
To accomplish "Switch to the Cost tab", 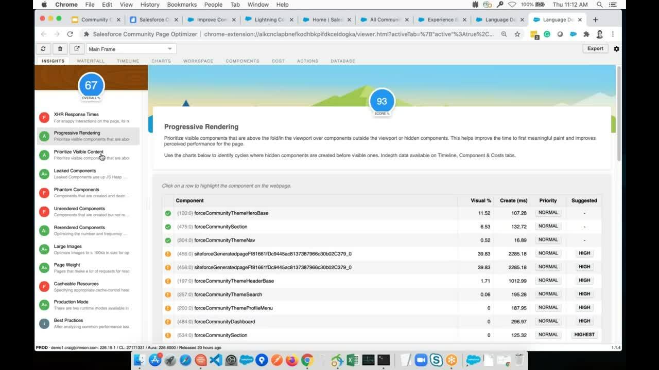I will coord(278,61).
